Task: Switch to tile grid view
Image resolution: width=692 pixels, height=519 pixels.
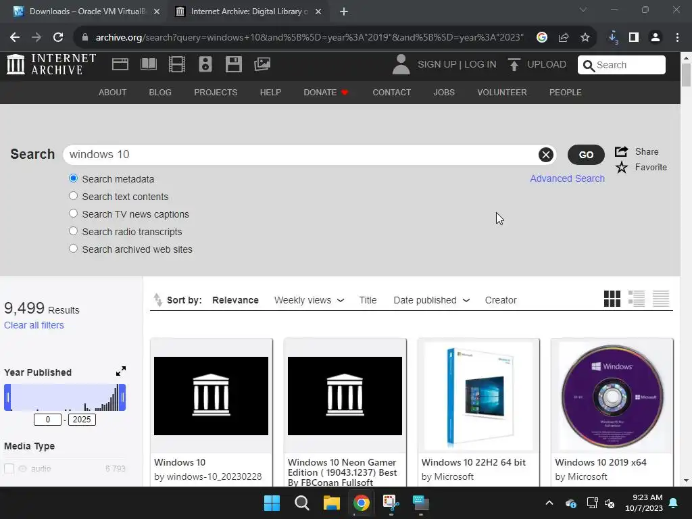Action: [612, 299]
